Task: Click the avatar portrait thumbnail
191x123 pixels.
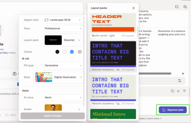Action: click(x=53, y=107)
